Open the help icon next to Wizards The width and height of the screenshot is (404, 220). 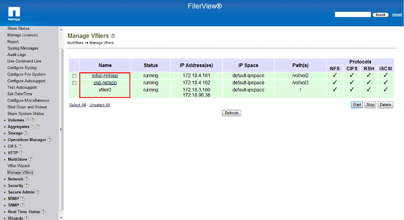26,218
